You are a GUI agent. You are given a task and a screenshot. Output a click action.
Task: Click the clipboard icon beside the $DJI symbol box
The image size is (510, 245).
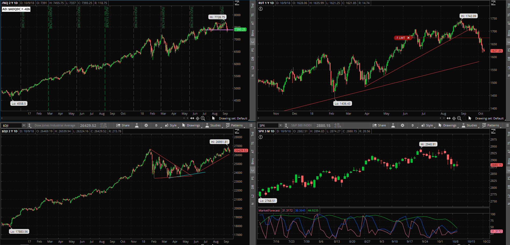[30, 125]
